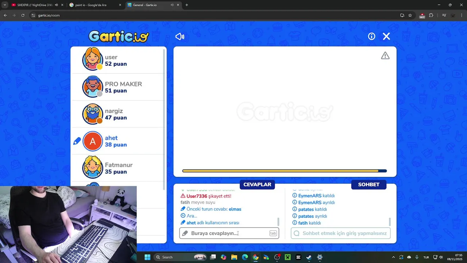Report the drawing via warning triangle icon
The width and height of the screenshot is (467, 263).
coord(385,56)
